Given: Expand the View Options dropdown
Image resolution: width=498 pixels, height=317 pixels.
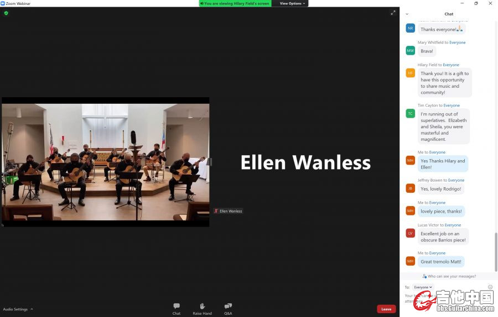Looking at the screenshot, I should pyautogui.click(x=292, y=3).
